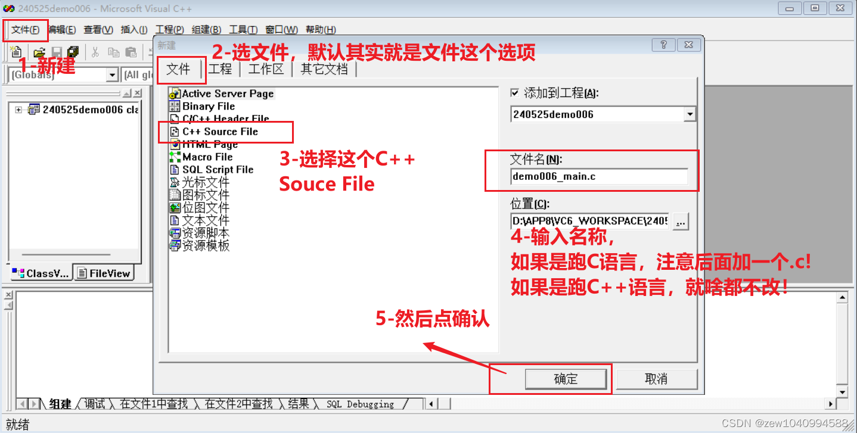857x433 pixels.
Task: Open the 文件(F) menu
Action: point(25,30)
